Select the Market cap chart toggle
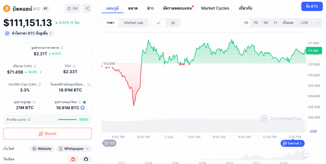Image resolution: width=326 pixels, height=164 pixels. point(133,23)
